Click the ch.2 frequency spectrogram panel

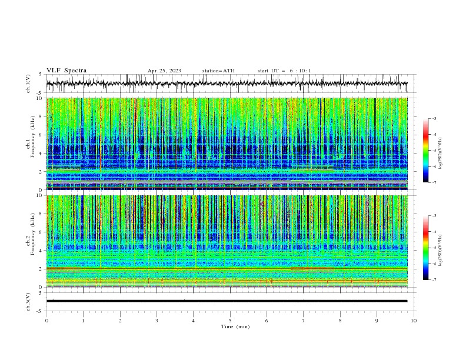(x=227, y=241)
